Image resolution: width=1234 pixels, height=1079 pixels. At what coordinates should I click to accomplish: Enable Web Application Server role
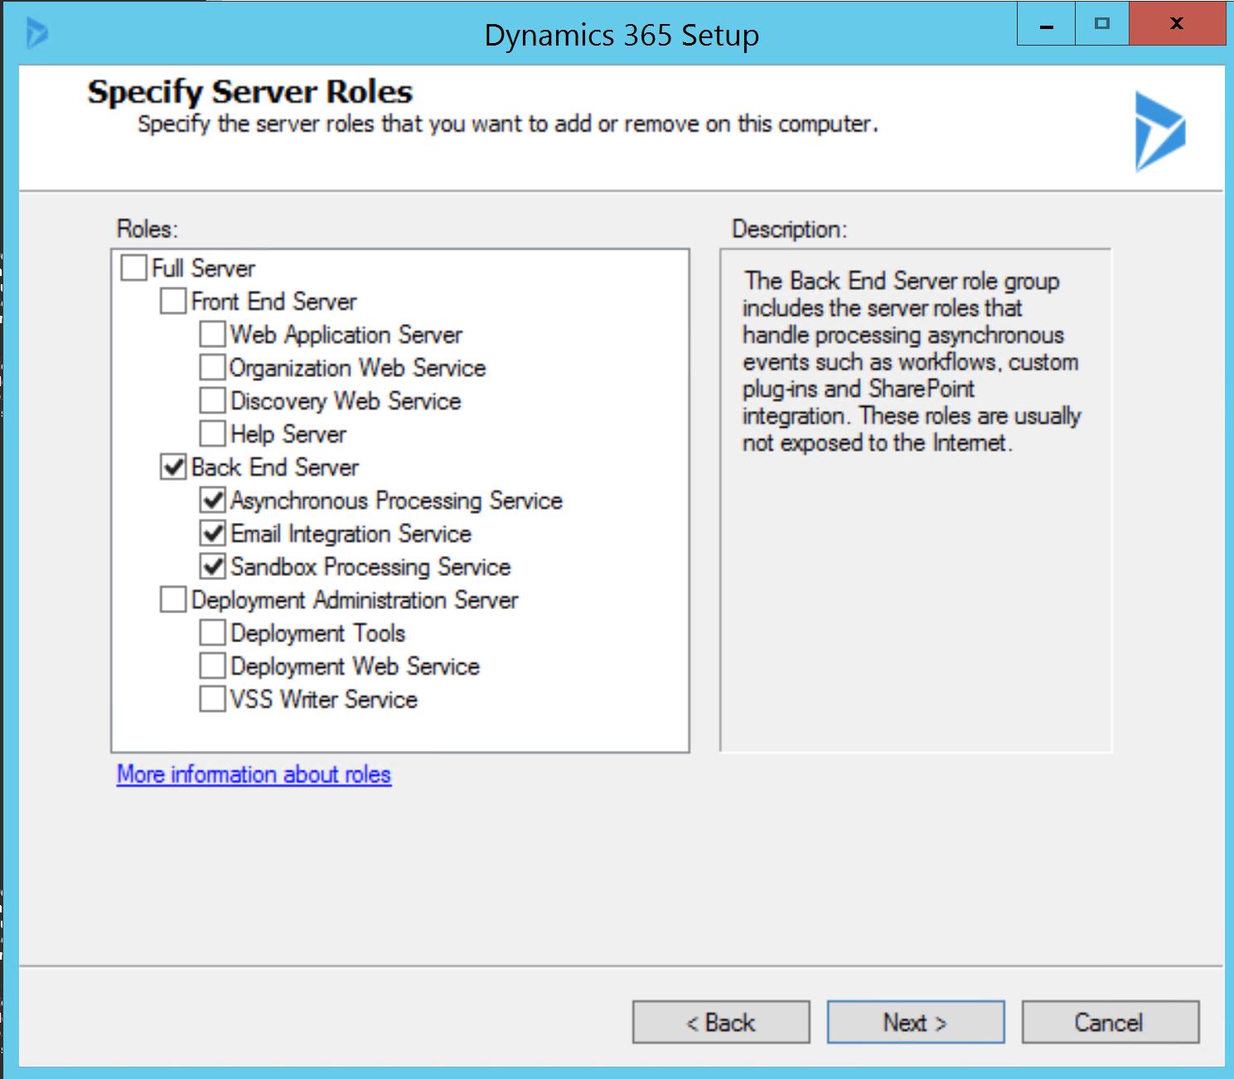(213, 335)
